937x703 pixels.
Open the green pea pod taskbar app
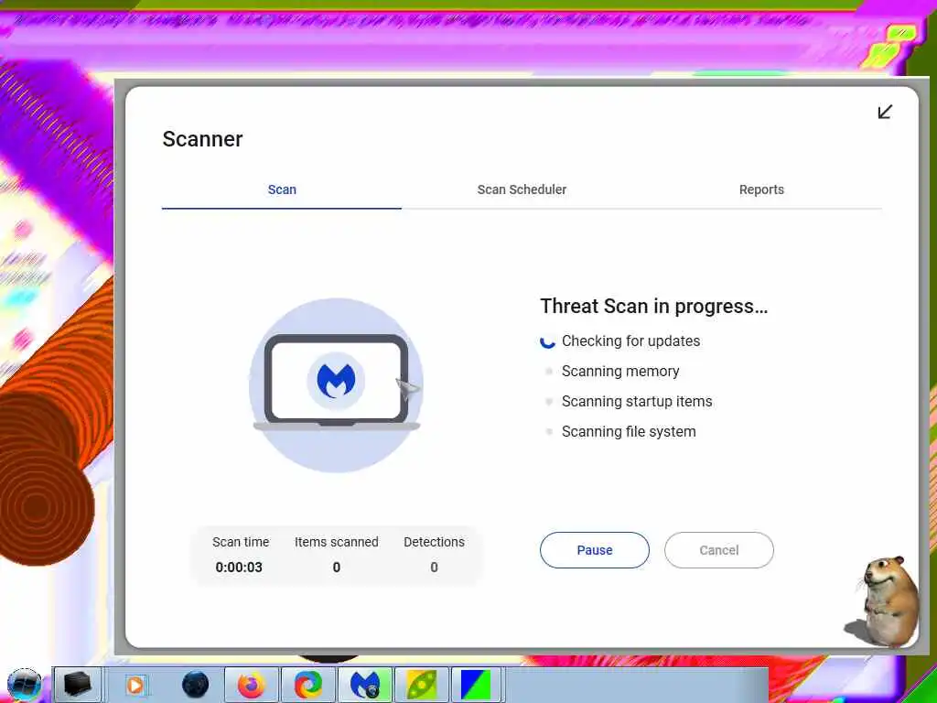422,685
